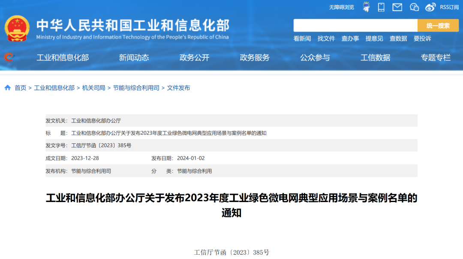The image size is (463, 259).
Task: Open the mobile version phone icon
Action: [x=382, y=7]
